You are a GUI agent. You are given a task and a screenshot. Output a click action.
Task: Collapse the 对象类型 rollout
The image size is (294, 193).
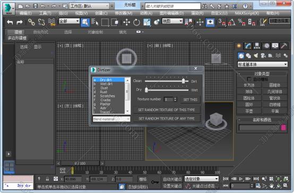[x=262, y=74]
